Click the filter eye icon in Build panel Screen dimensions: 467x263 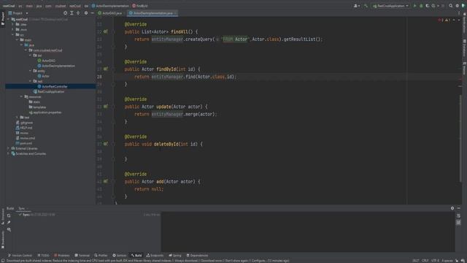[9, 229]
